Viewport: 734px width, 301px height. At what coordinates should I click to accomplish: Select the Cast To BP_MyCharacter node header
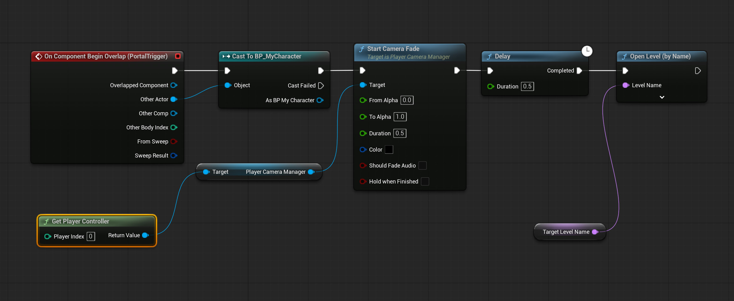(274, 56)
